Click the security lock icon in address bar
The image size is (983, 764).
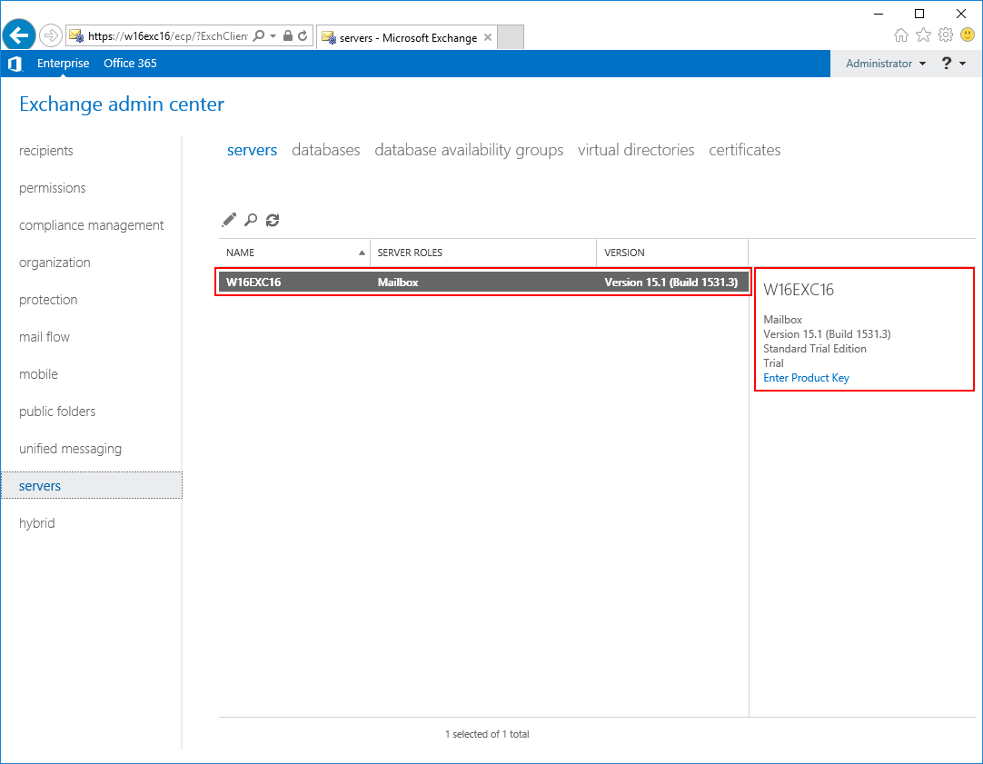[288, 35]
